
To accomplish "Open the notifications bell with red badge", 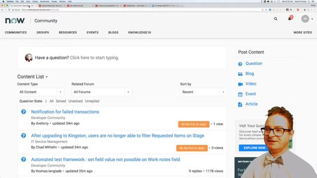I will coord(290,18).
